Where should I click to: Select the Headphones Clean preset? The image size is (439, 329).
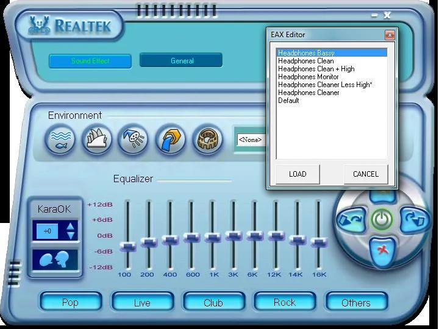(332, 61)
